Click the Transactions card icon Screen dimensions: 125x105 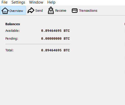tap(75, 11)
